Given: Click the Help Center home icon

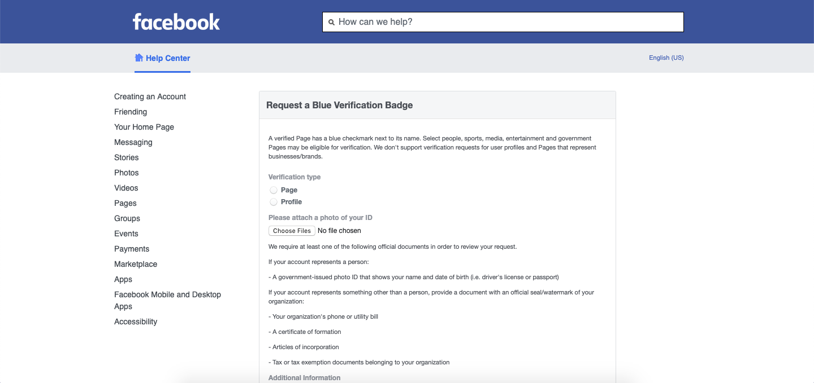Looking at the screenshot, I should (x=138, y=57).
